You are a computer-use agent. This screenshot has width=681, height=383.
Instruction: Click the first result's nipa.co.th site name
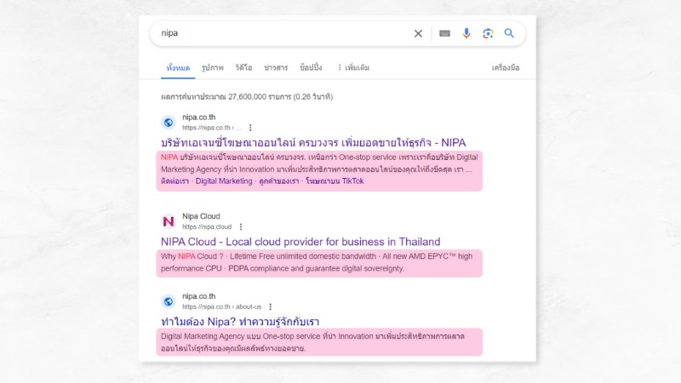point(199,117)
